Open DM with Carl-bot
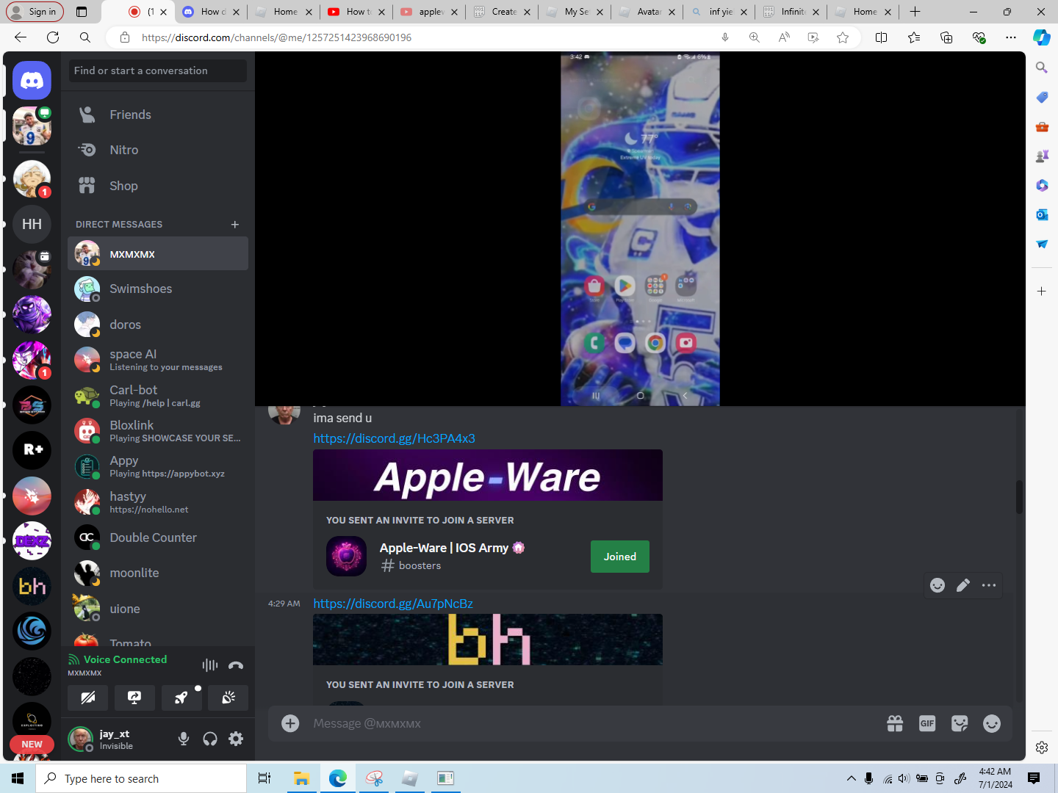The image size is (1058, 793). 158,396
